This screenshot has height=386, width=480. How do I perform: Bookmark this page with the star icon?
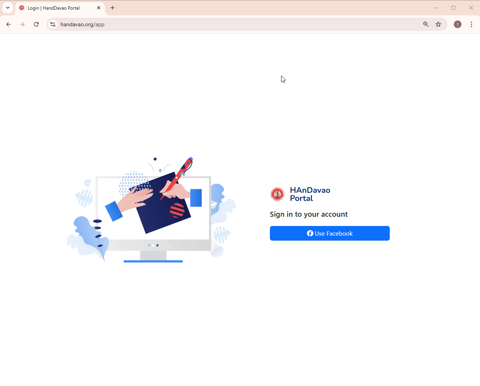coord(438,24)
